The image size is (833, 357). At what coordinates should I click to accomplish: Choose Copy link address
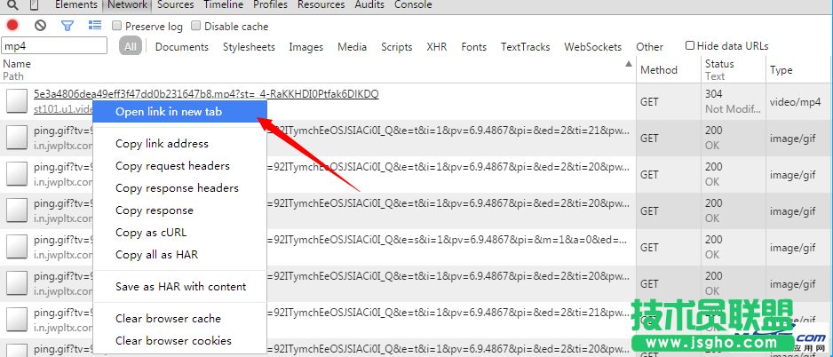(179, 144)
